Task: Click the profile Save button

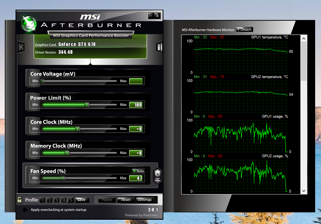Action: click(x=82, y=200)
